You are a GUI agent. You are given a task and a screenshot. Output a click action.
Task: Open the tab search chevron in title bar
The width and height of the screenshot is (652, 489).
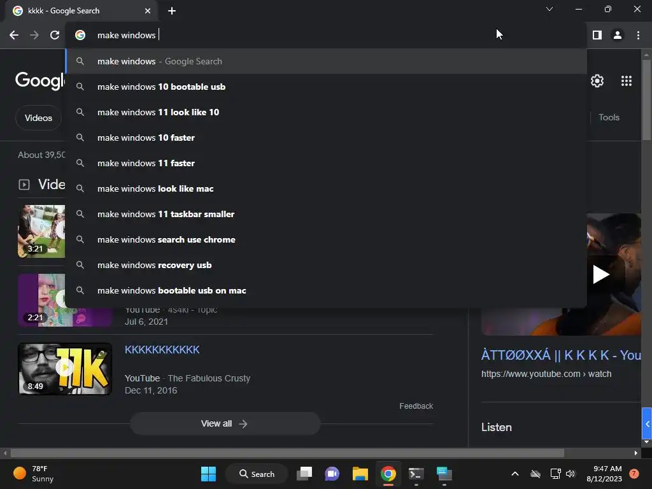coord(549,9)
